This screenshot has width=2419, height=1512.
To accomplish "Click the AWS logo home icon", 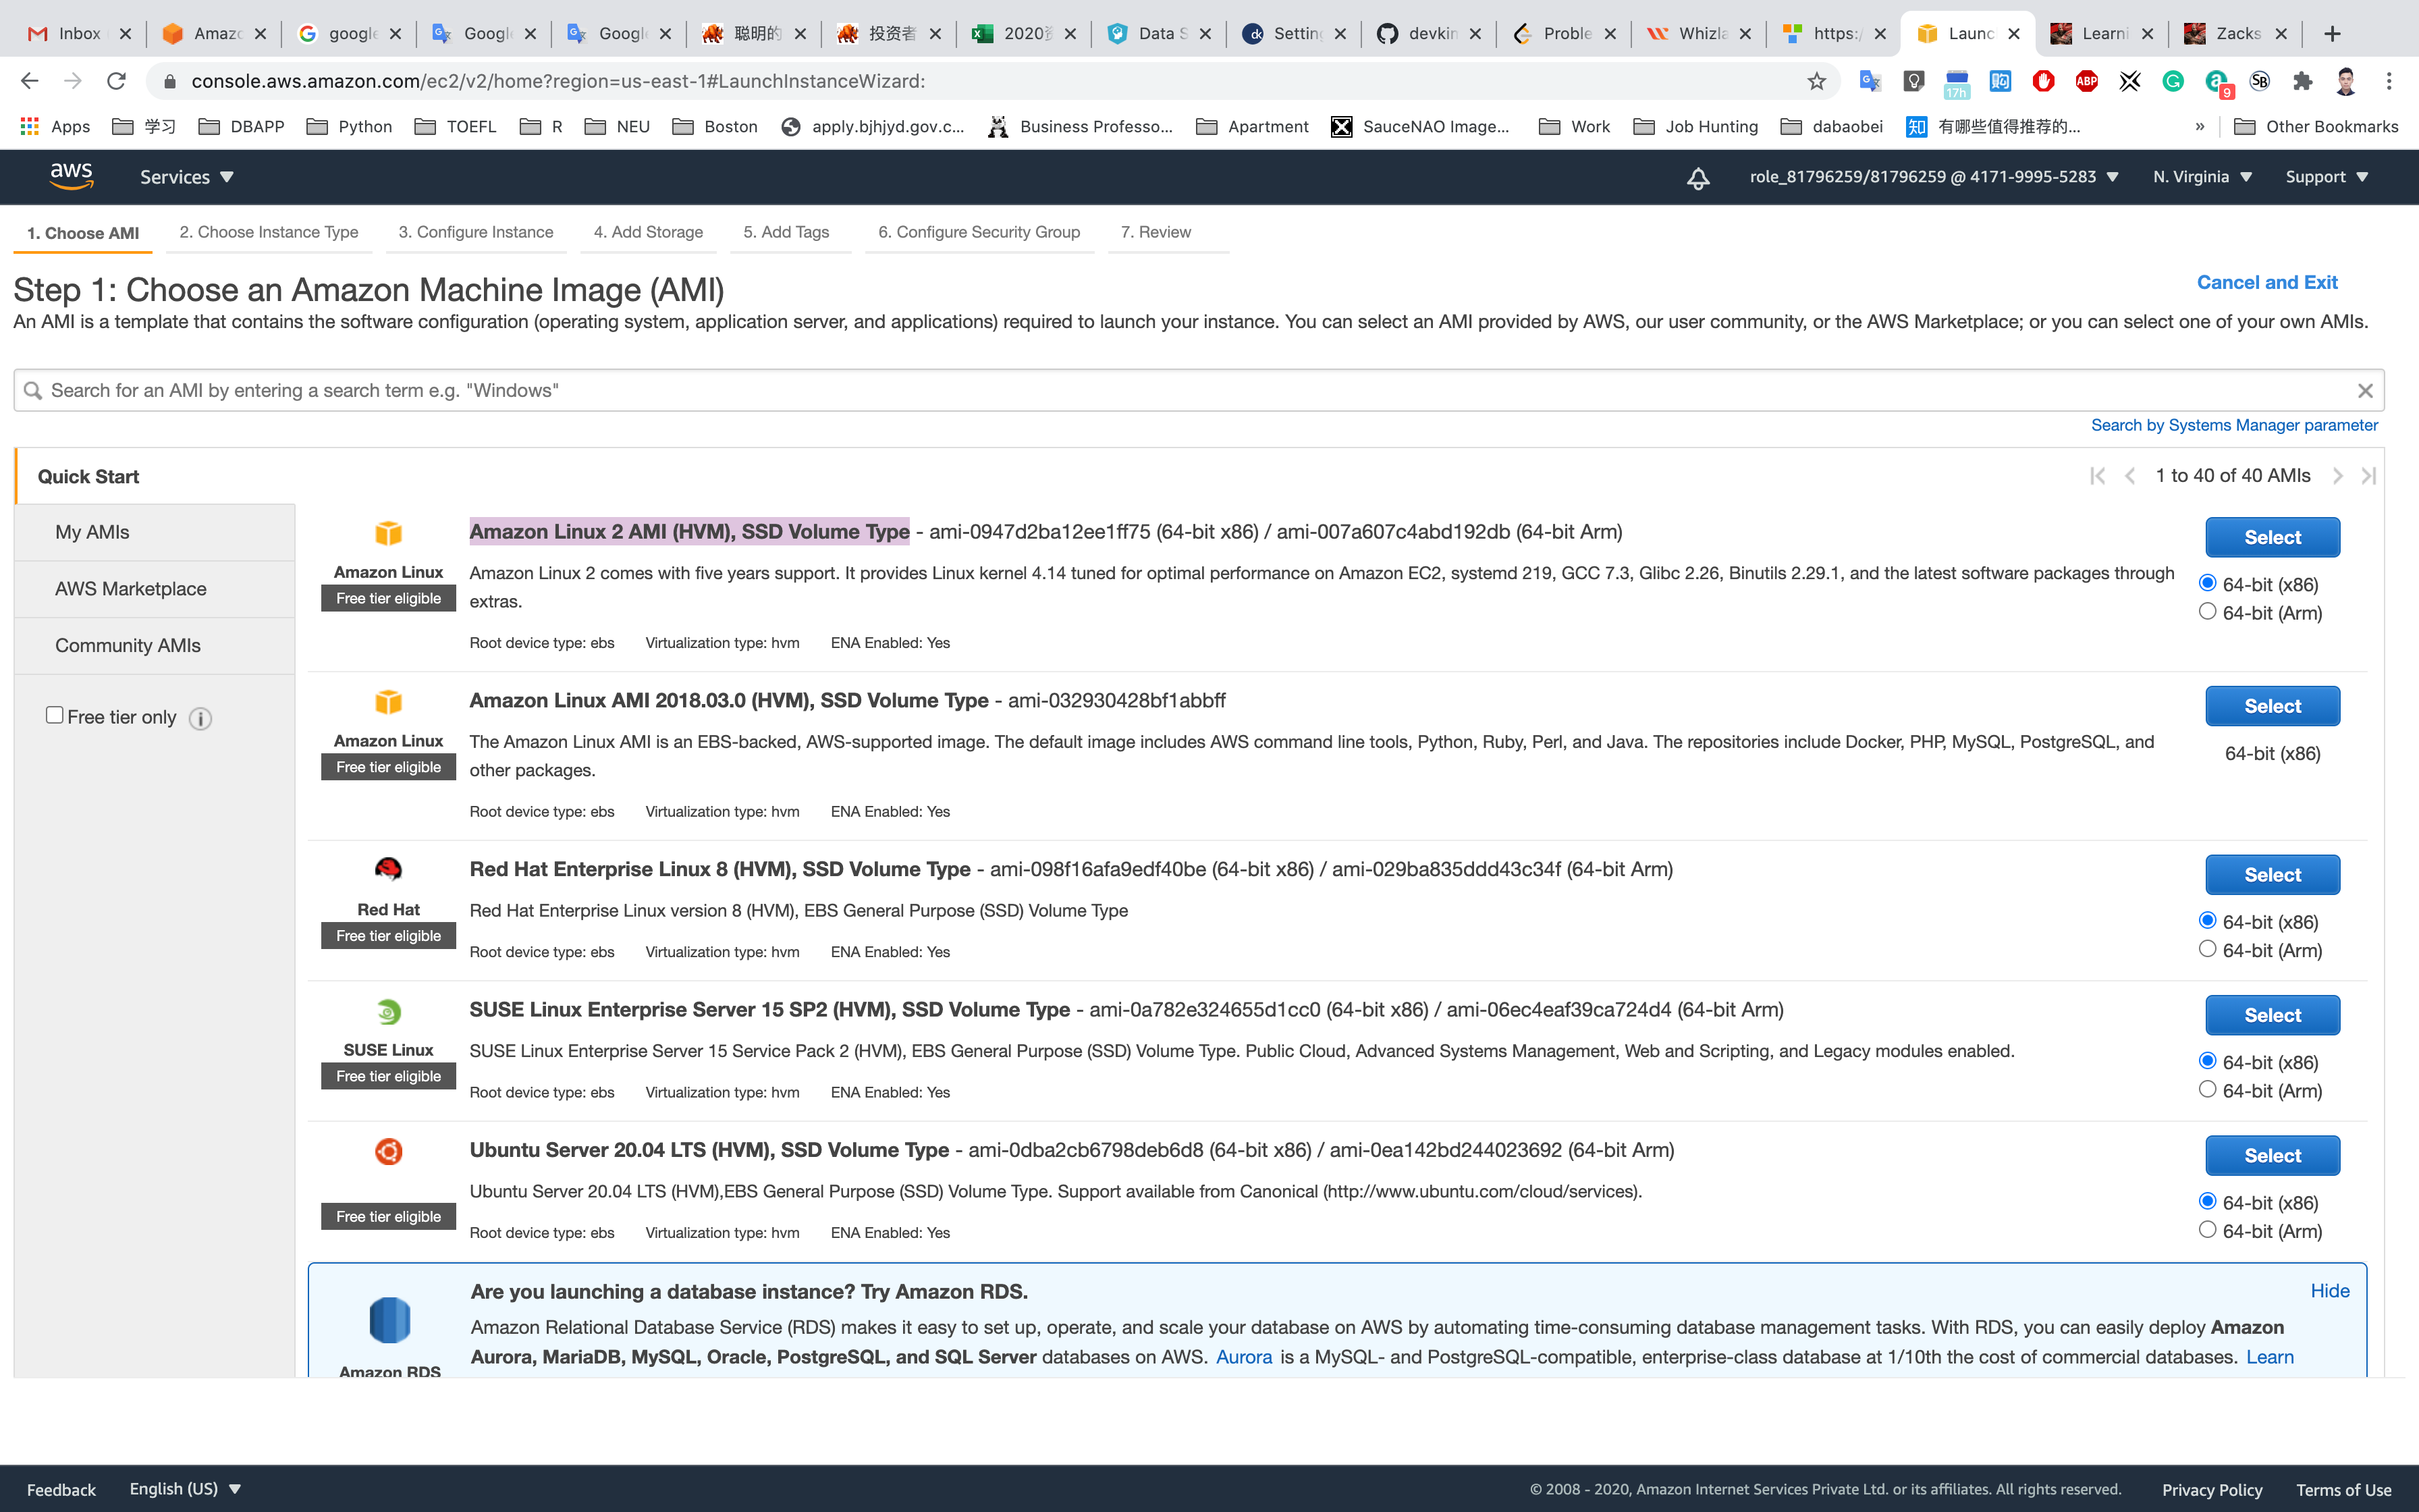I will coord(71,176).
